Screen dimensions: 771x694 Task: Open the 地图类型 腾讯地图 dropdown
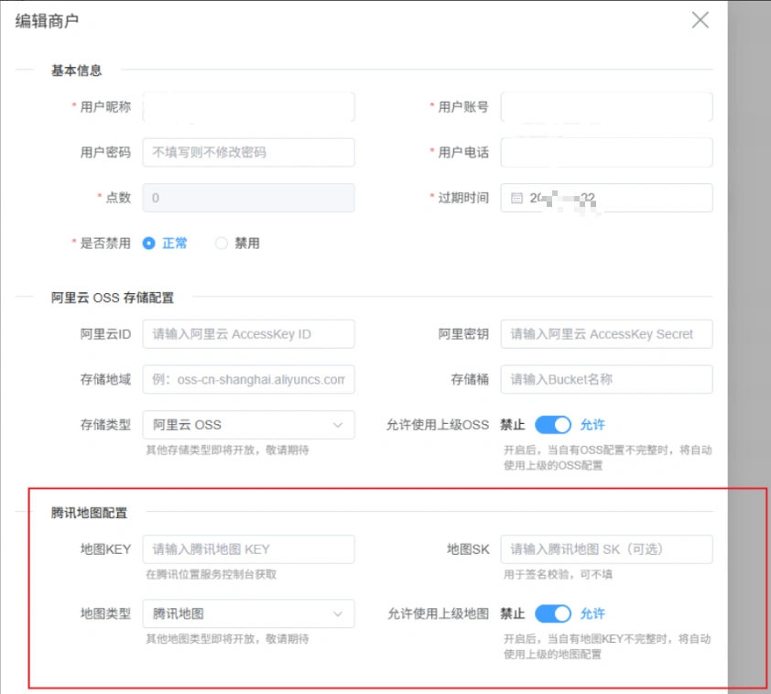248,613
